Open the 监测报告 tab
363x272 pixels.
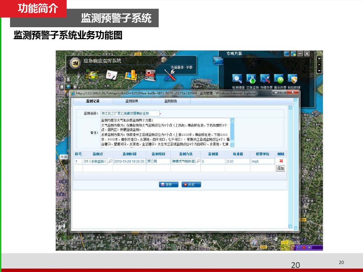[x=171, y=101]
